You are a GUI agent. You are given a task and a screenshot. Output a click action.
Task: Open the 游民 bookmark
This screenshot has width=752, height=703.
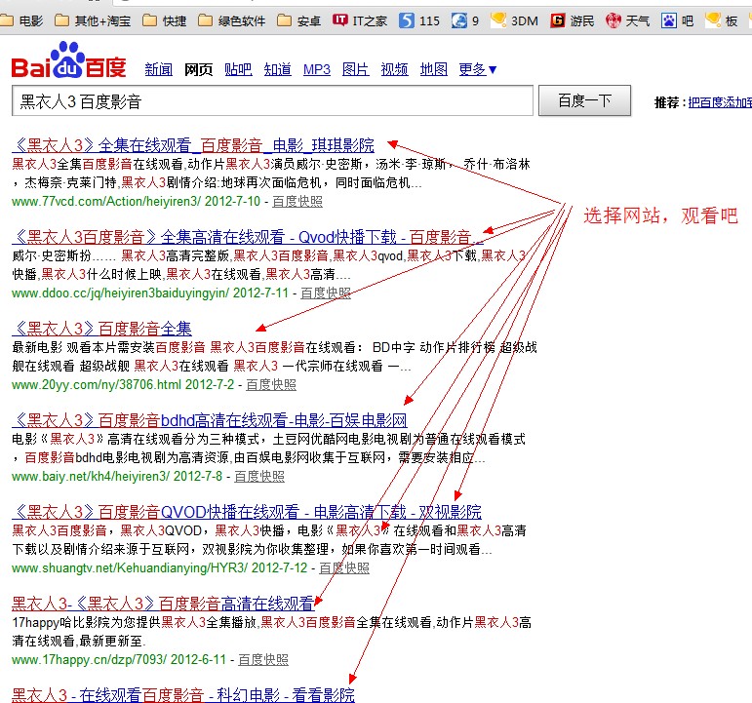pos(573,20)
